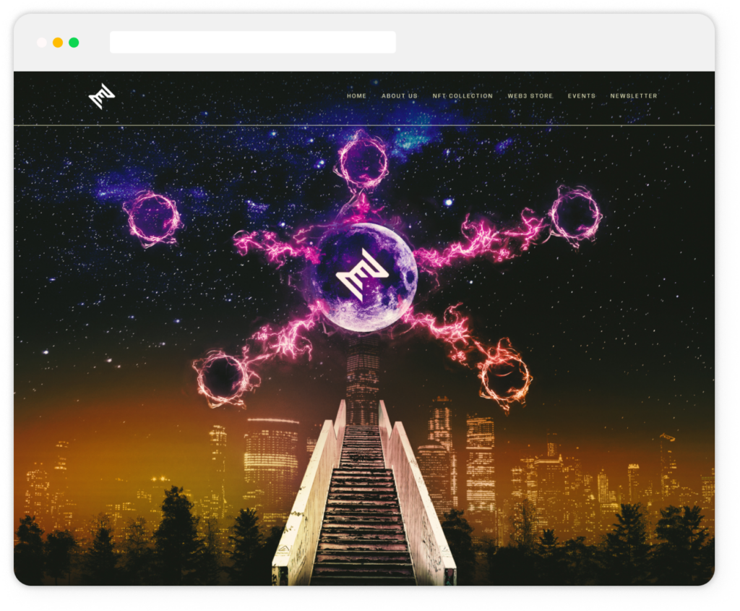740x611 pixels.
Task: Click the logo emblem on the moon
Action: pos(362,275)
